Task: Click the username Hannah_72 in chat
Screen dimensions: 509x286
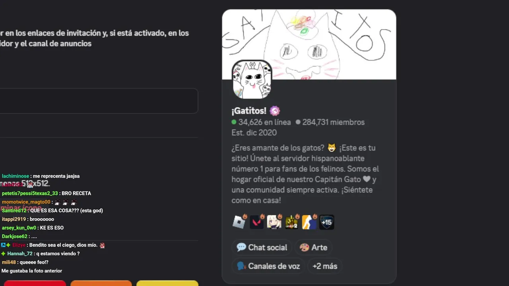Action: point(20,253)
